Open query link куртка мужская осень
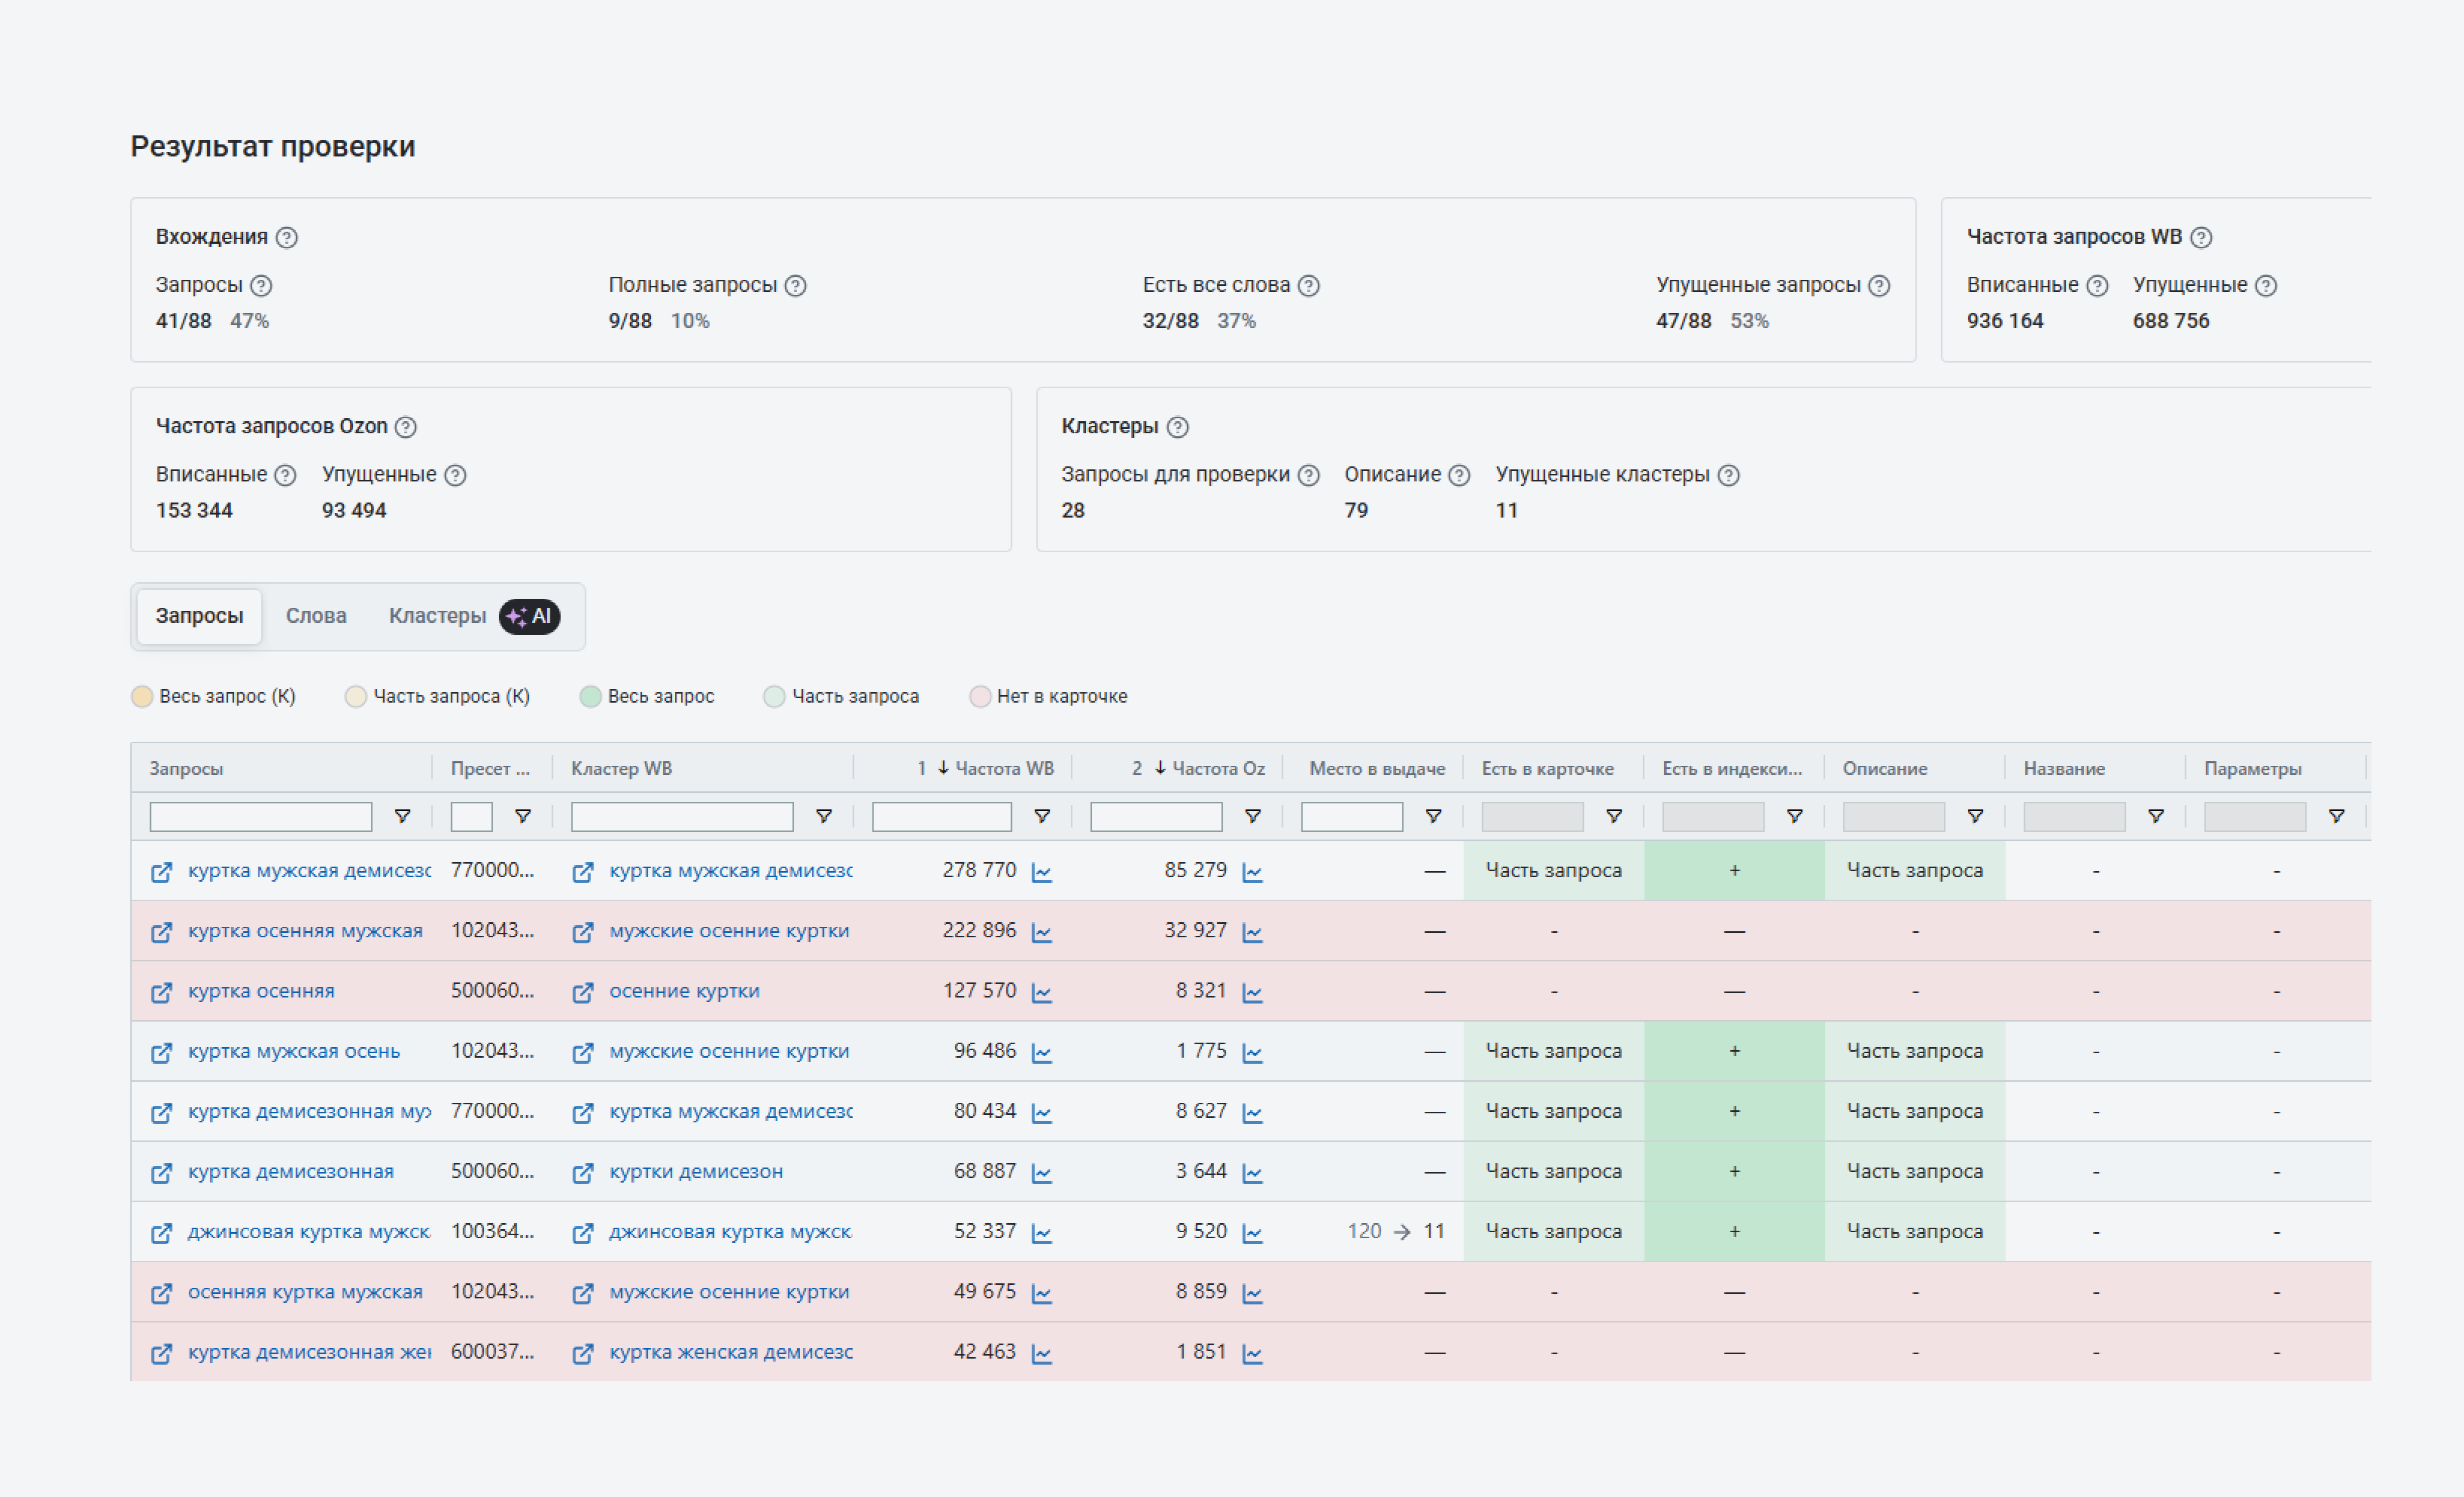This screenshot has width=2464, height=1497. (x=293, y=1051)
